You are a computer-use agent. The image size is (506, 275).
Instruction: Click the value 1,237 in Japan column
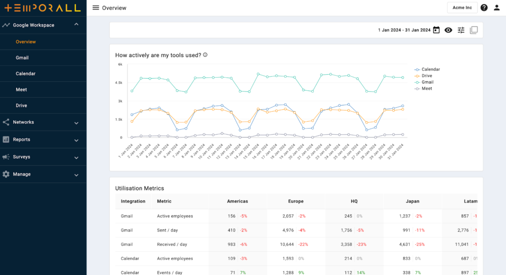tap(405, 216)
